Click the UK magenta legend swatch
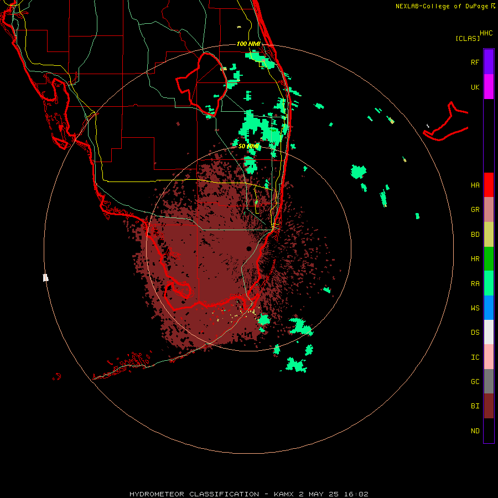The width and height of the screenshot is (498, 498). tap(489, 87)
